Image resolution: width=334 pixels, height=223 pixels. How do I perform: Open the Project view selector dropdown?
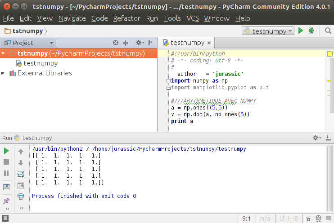coord(28,43)
